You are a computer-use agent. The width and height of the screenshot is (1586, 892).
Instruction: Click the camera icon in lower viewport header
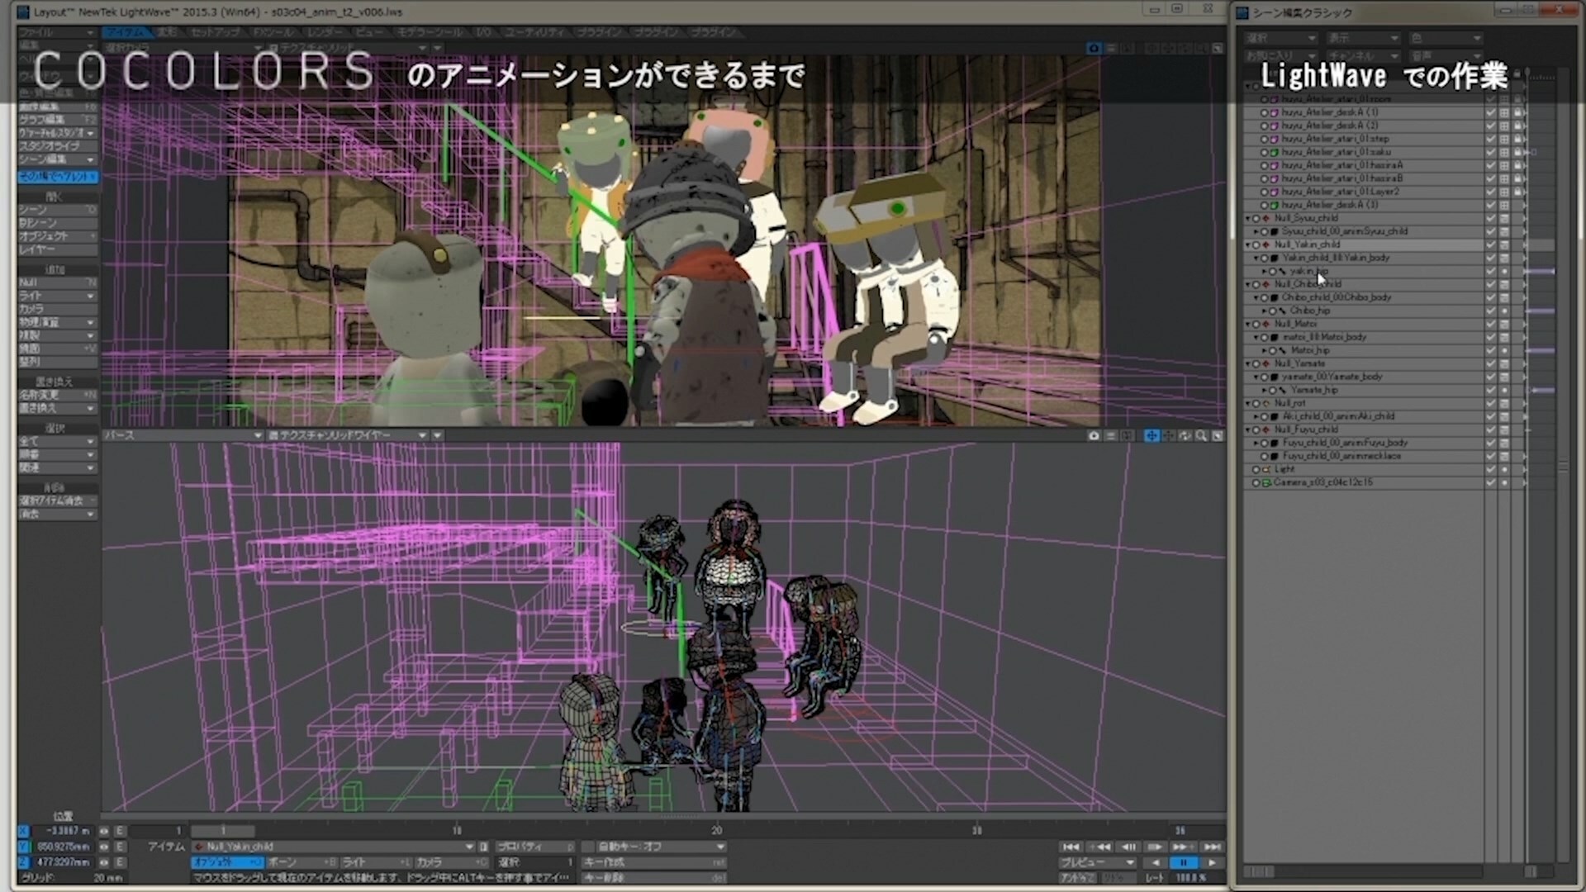1094,435
